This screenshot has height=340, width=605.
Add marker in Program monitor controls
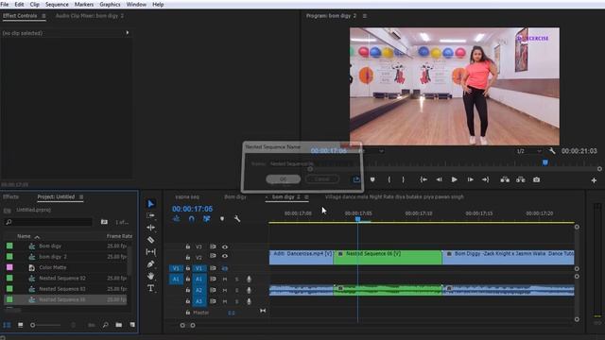372,179
